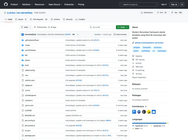Open the sudokar owner profile link
This screenshot has width=188, height=140.
tap(11, 13)
